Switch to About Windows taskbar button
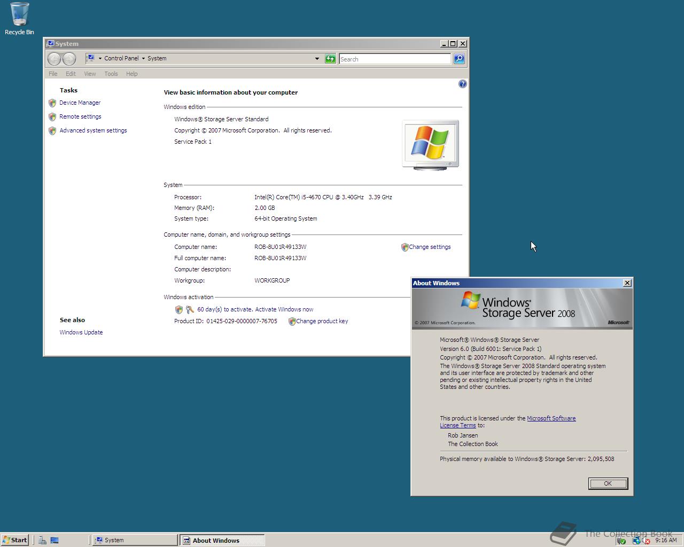This screenshot has width=684, height=547. click(222, 540)
